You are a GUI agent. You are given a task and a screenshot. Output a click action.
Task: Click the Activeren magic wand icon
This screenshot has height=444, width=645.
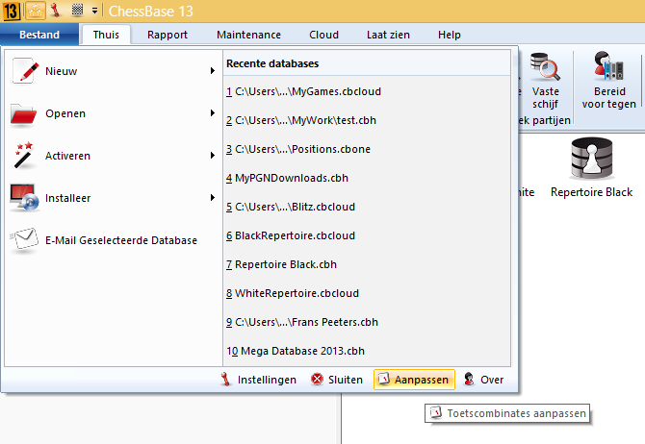point(24,156)
